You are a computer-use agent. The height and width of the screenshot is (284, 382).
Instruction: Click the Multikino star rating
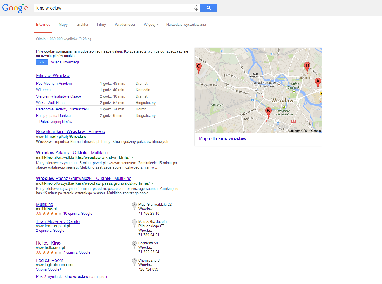coord(52,213)
